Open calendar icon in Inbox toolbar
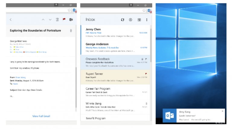 (x=139, y=20)
